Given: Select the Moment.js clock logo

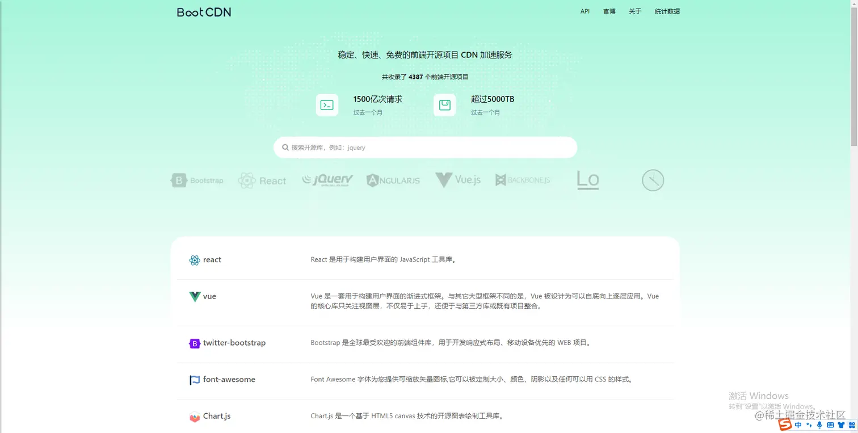Looking at the screenshot, I should click(653, 180).
